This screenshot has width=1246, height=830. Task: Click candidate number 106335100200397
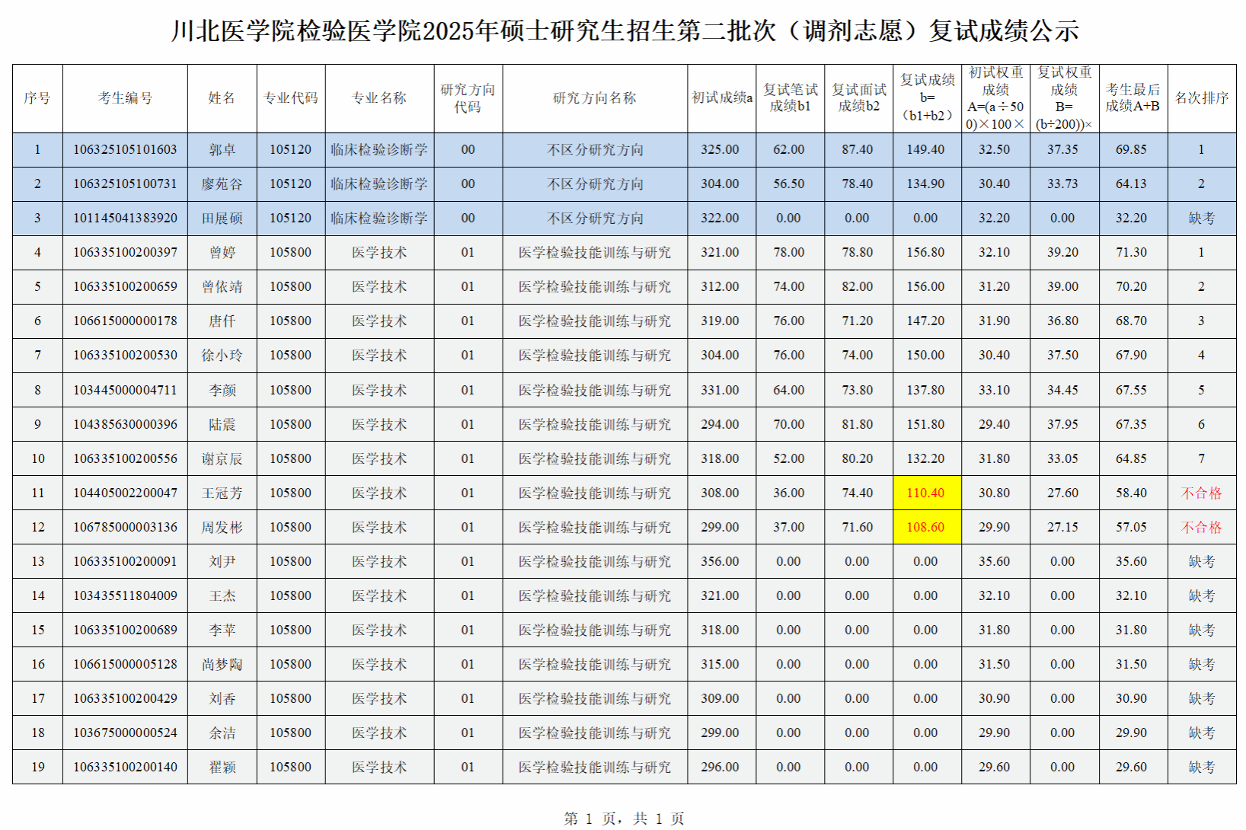[x=125, y=252]
